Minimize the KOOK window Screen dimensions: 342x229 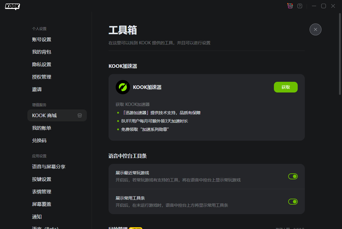tap(314, 6)
